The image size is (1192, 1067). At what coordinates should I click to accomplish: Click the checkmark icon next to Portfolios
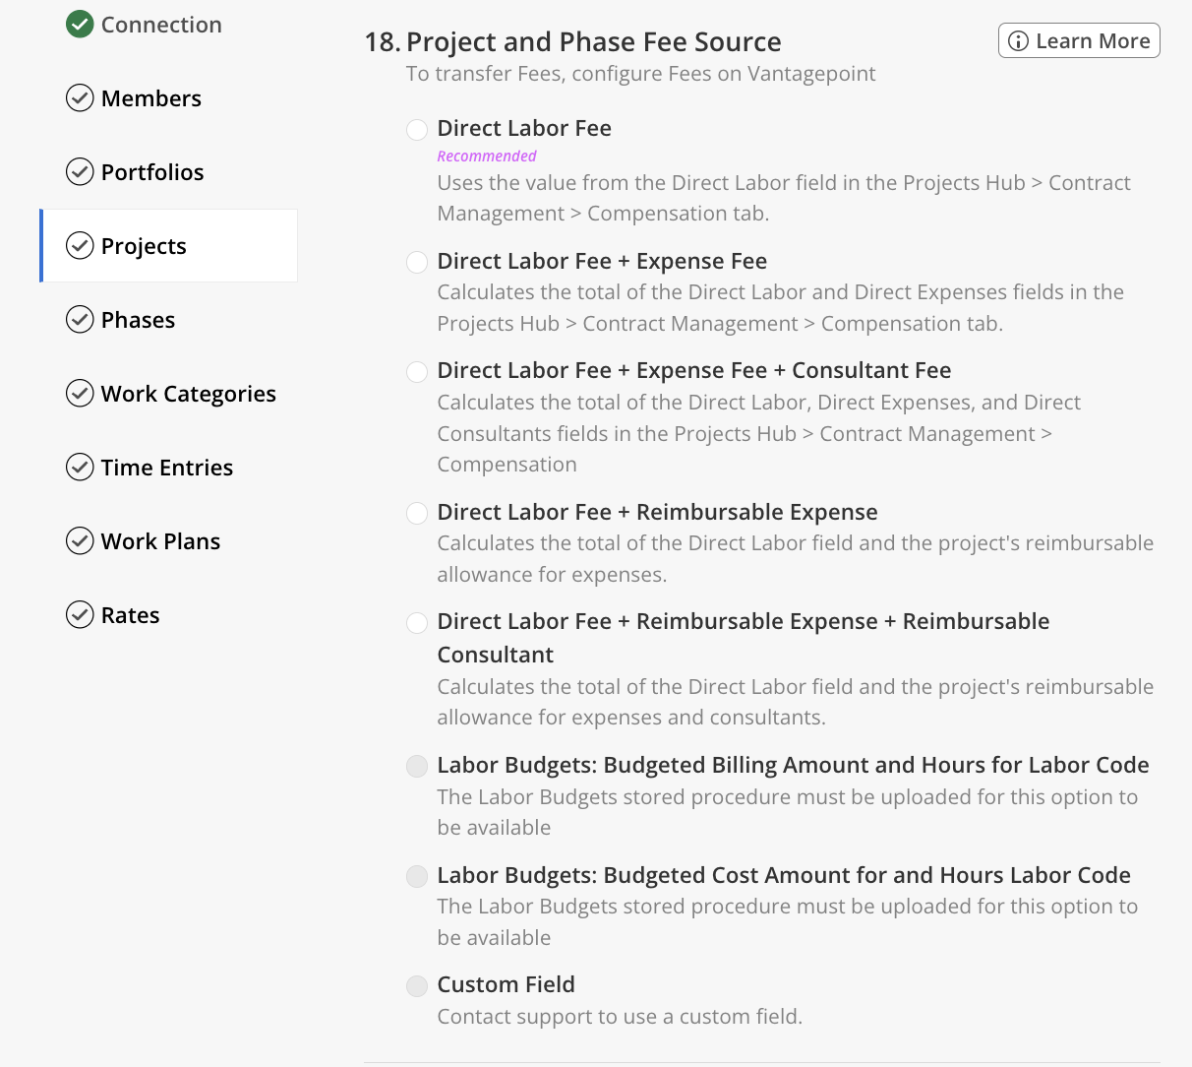pos(80,172)
